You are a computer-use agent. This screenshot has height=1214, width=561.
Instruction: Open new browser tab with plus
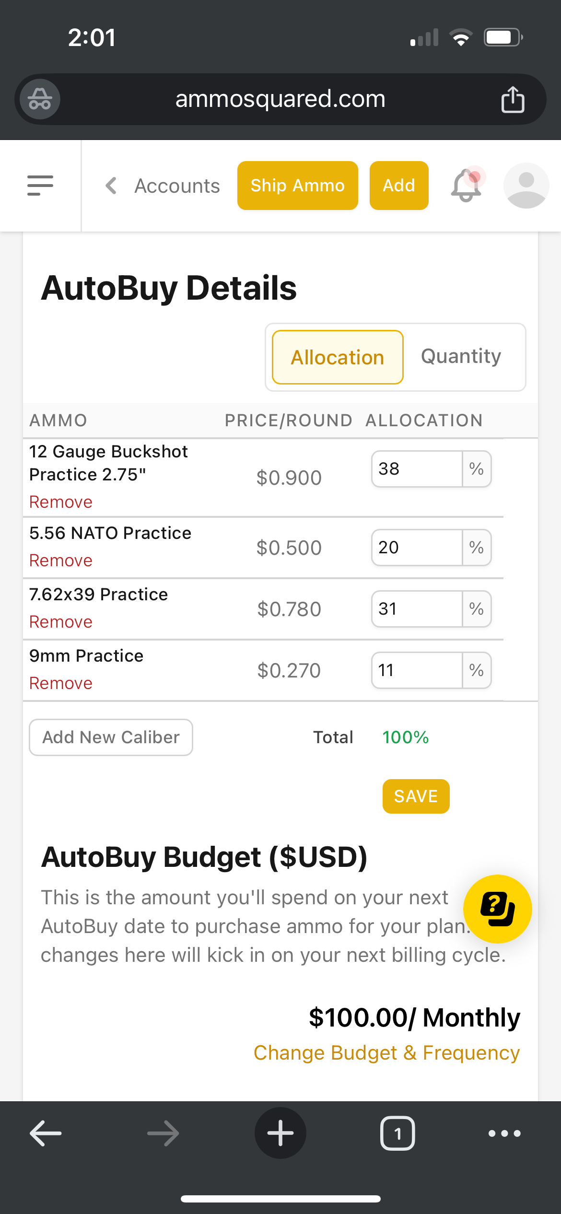(280, 1133)
